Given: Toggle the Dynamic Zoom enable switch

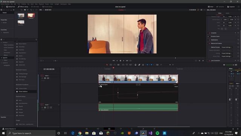Looking at the screenshot, I should (209, 37).
